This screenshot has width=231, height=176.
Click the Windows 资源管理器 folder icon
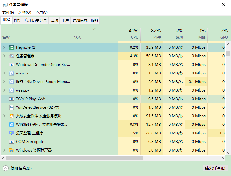click(12, 150)
